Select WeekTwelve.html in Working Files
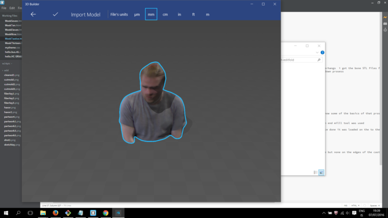This screenshot has height=218, width=388. coord(13,39)
